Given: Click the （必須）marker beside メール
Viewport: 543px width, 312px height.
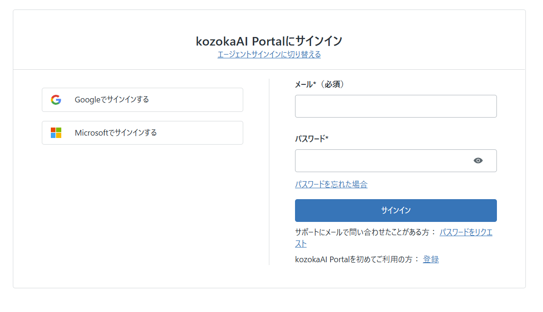Looking at the screenshot, I should [331, 84].
